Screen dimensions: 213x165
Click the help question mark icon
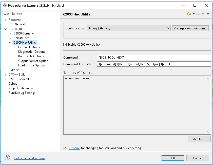click(x=7, y=158)
